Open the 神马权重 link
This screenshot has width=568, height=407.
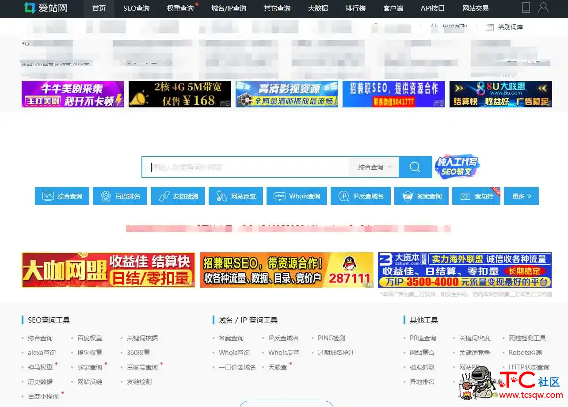(x=40, y=367)
